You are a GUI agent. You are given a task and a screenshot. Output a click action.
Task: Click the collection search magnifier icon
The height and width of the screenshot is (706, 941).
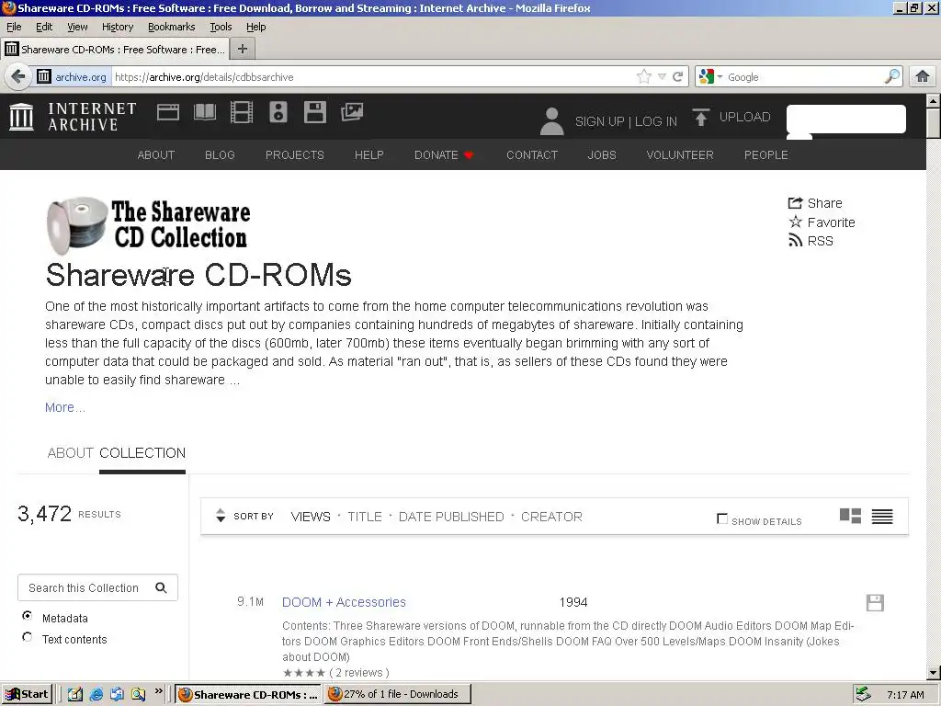click(161, 587)
